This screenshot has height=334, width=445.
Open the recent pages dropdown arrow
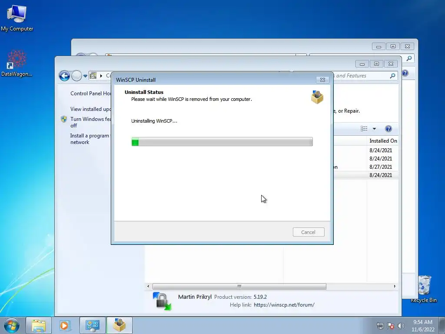coord(85,76)
